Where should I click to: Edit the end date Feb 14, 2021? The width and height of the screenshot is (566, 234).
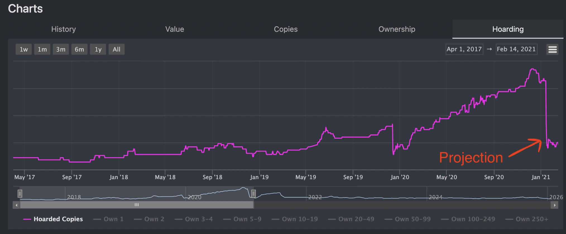coord(516,49)
